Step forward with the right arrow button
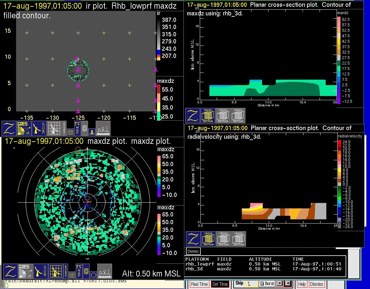The height and width of the screenshot is (289, 370). 287,284
